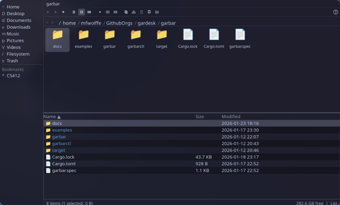Screen dimensions: 340x205
Task: Split the view vertically side by side
Action: coord(108,12)
